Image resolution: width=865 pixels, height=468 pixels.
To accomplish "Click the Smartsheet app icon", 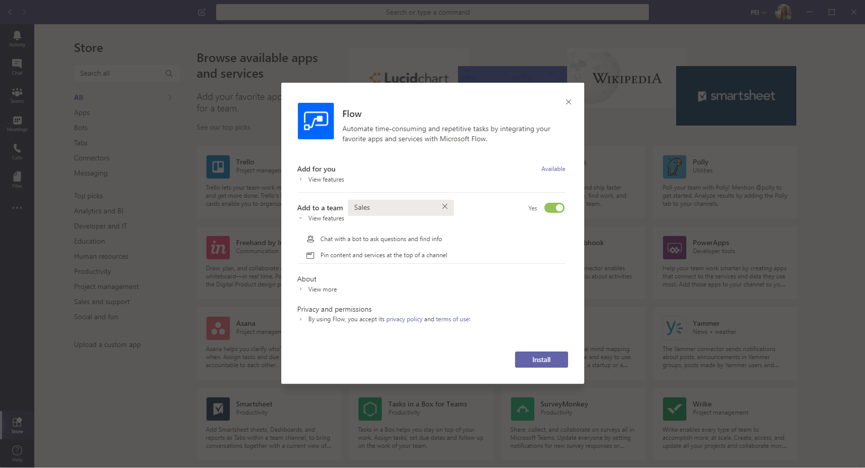I will point(218,409).
